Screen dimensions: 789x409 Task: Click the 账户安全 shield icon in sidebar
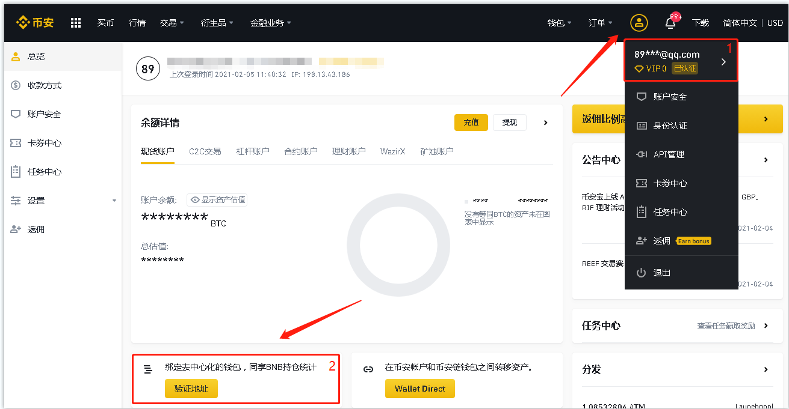[16, 114]
